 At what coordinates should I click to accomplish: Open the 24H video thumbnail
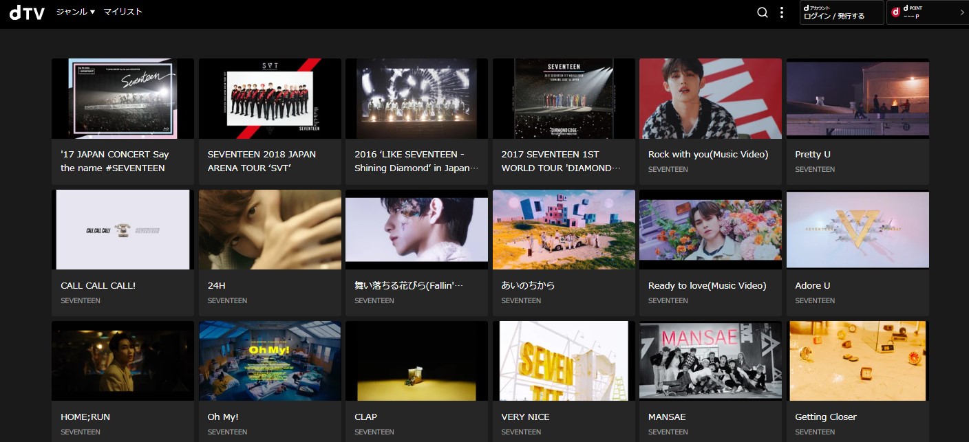pyautogui.click(x=270, y=230)
